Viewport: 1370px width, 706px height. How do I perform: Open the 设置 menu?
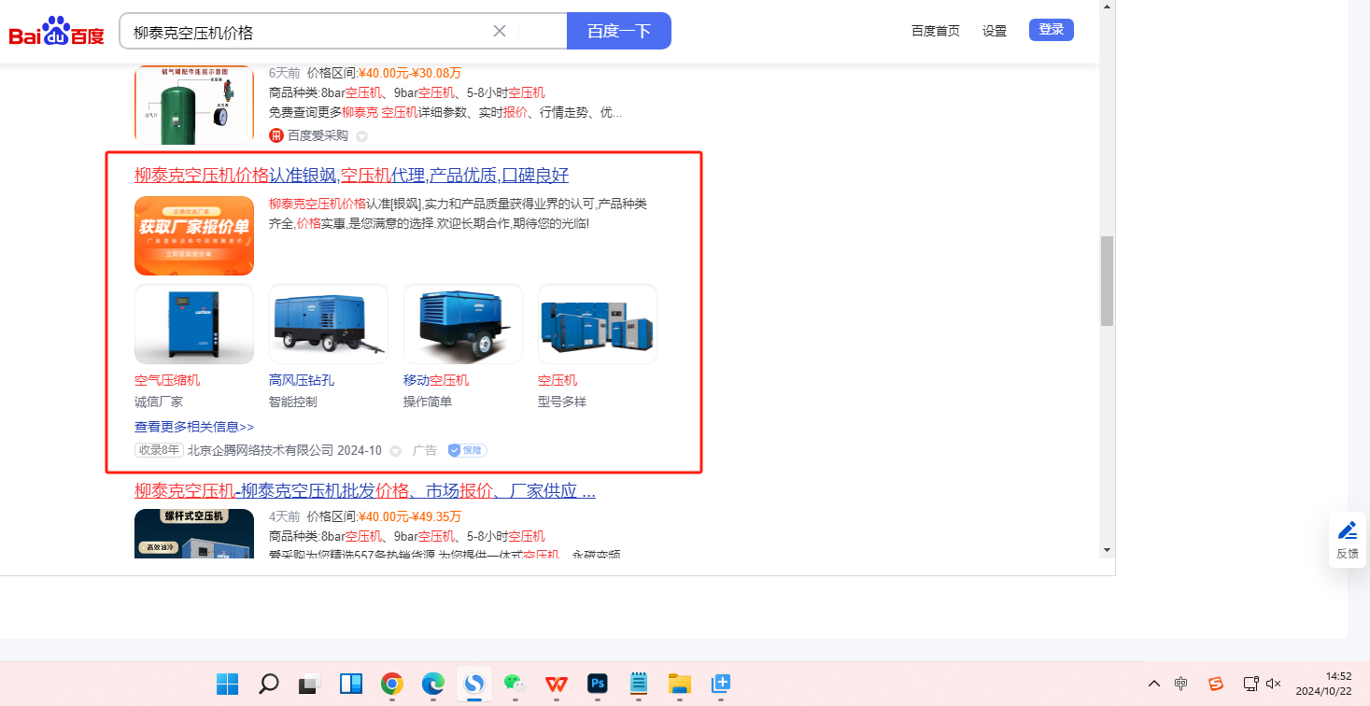pyautogui.click(x=995, y=31)
